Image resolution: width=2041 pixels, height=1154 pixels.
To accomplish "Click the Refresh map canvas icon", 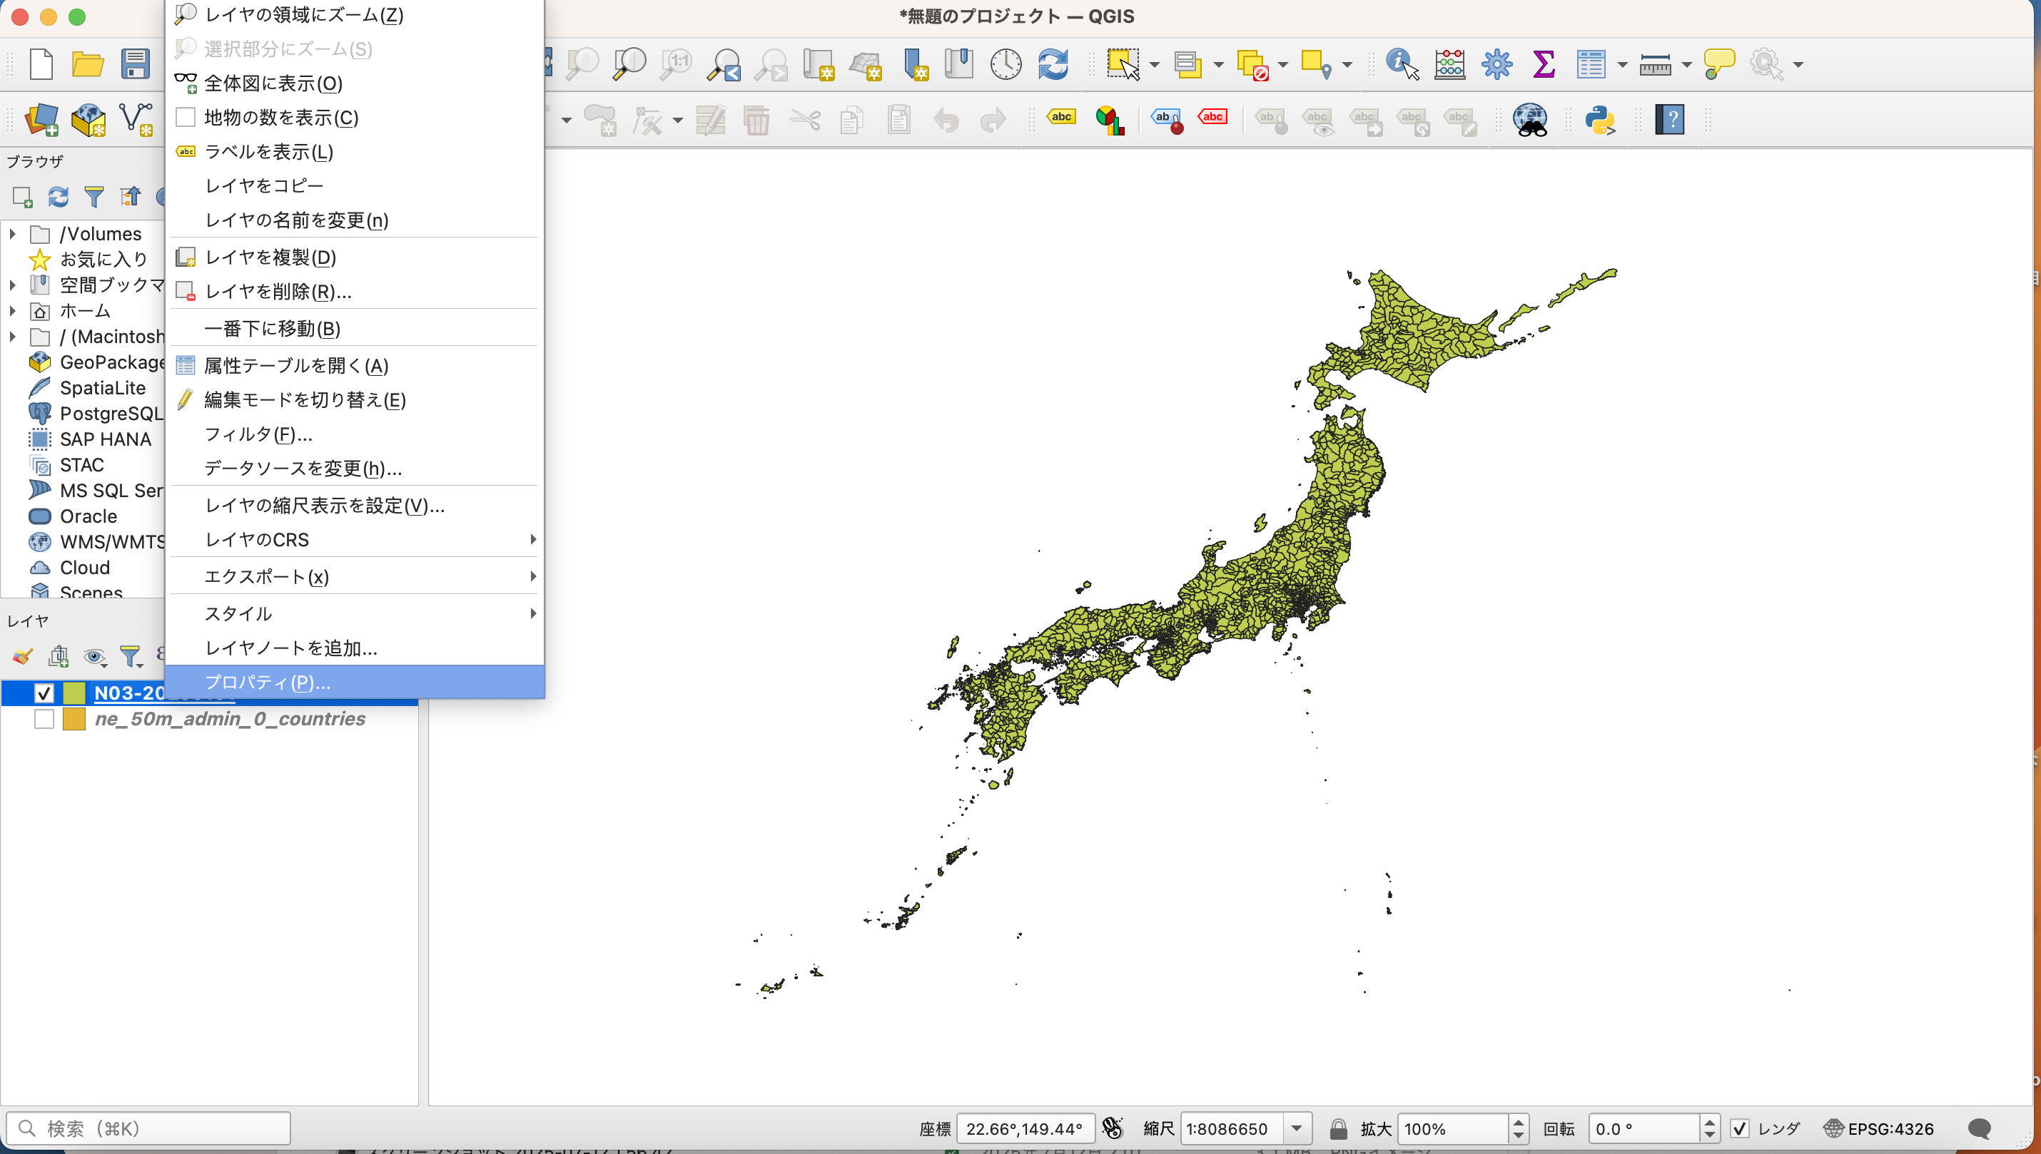I will tap(1053, 63).
